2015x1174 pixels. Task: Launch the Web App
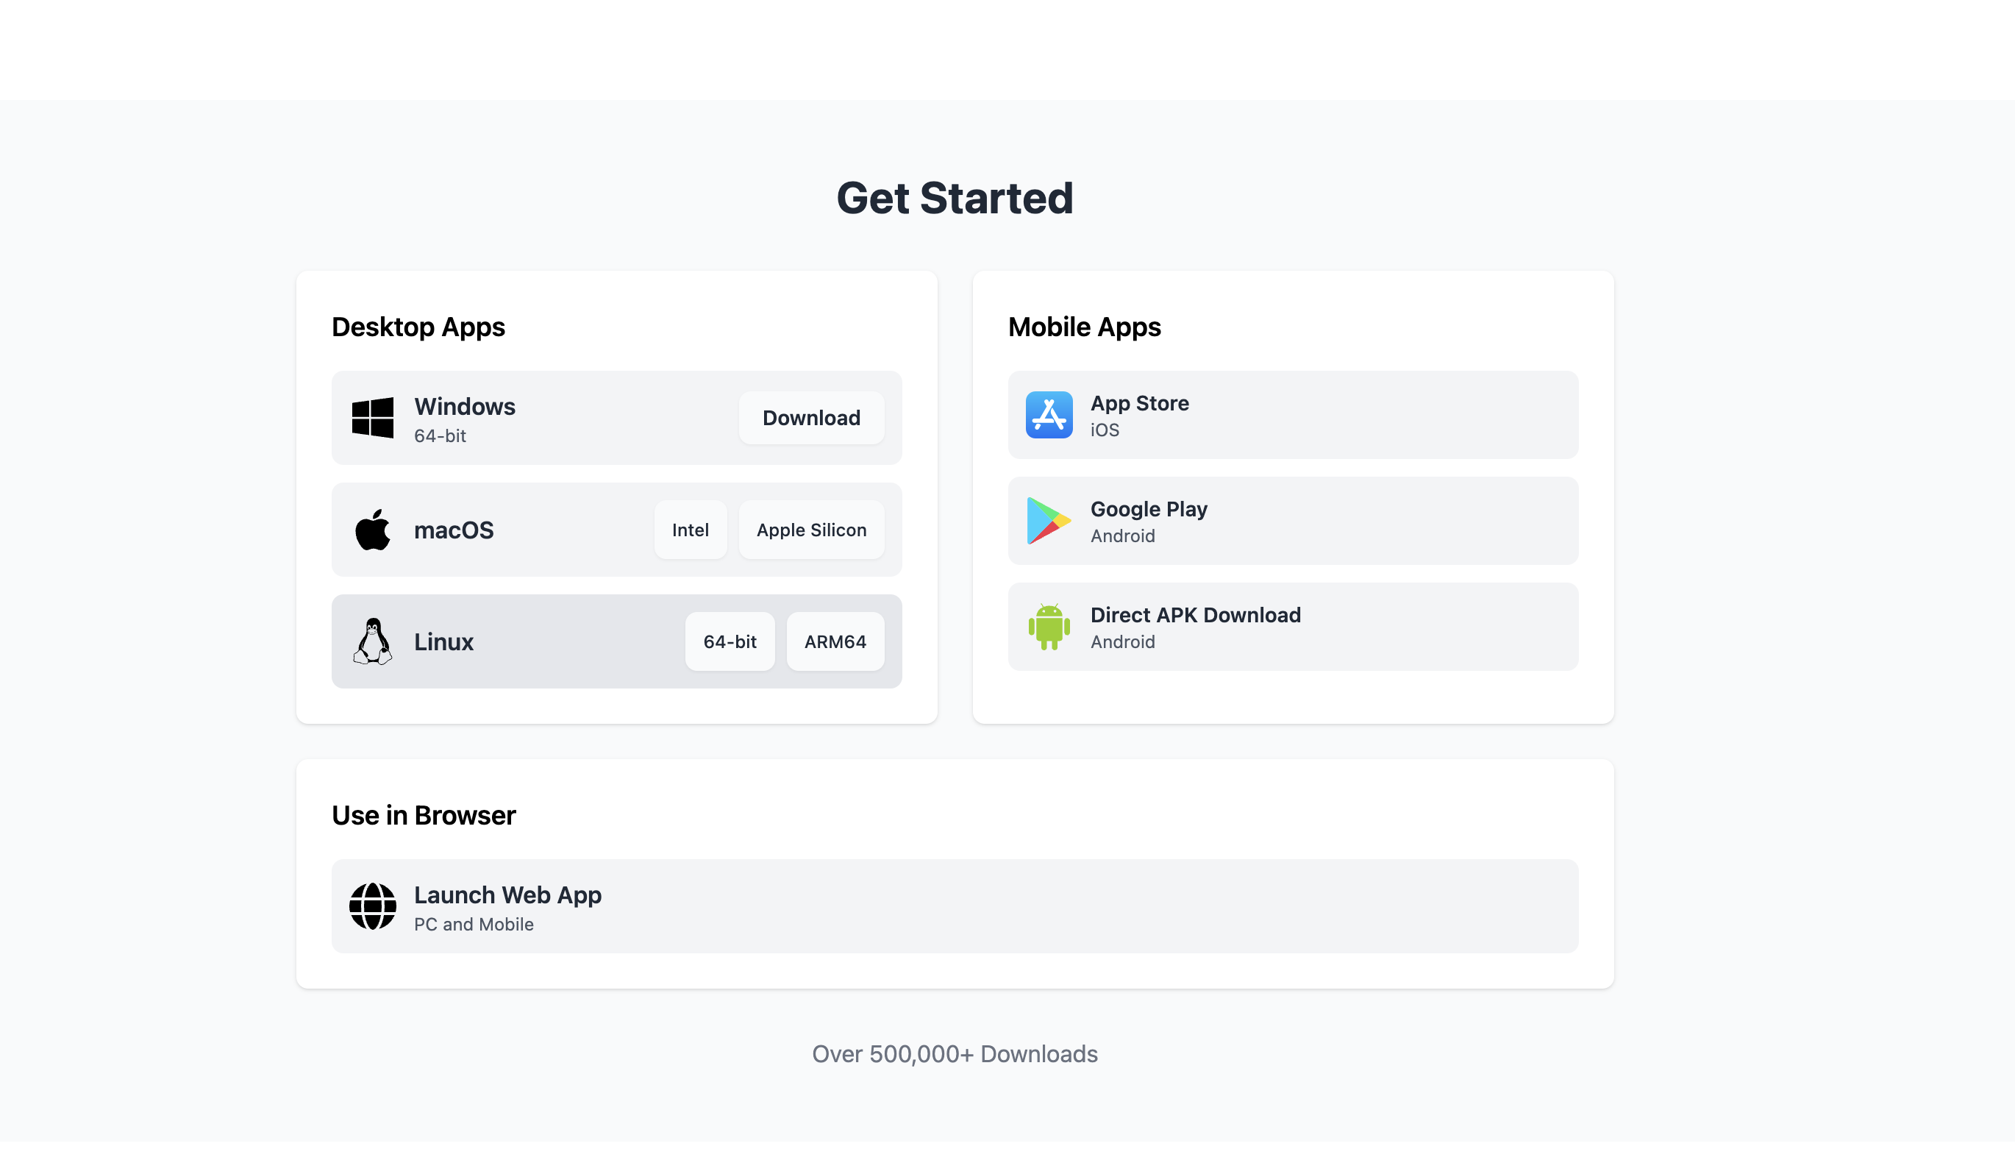pos(954,906)
